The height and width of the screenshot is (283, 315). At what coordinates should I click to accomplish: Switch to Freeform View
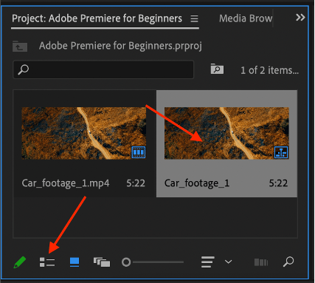point(102,262)
